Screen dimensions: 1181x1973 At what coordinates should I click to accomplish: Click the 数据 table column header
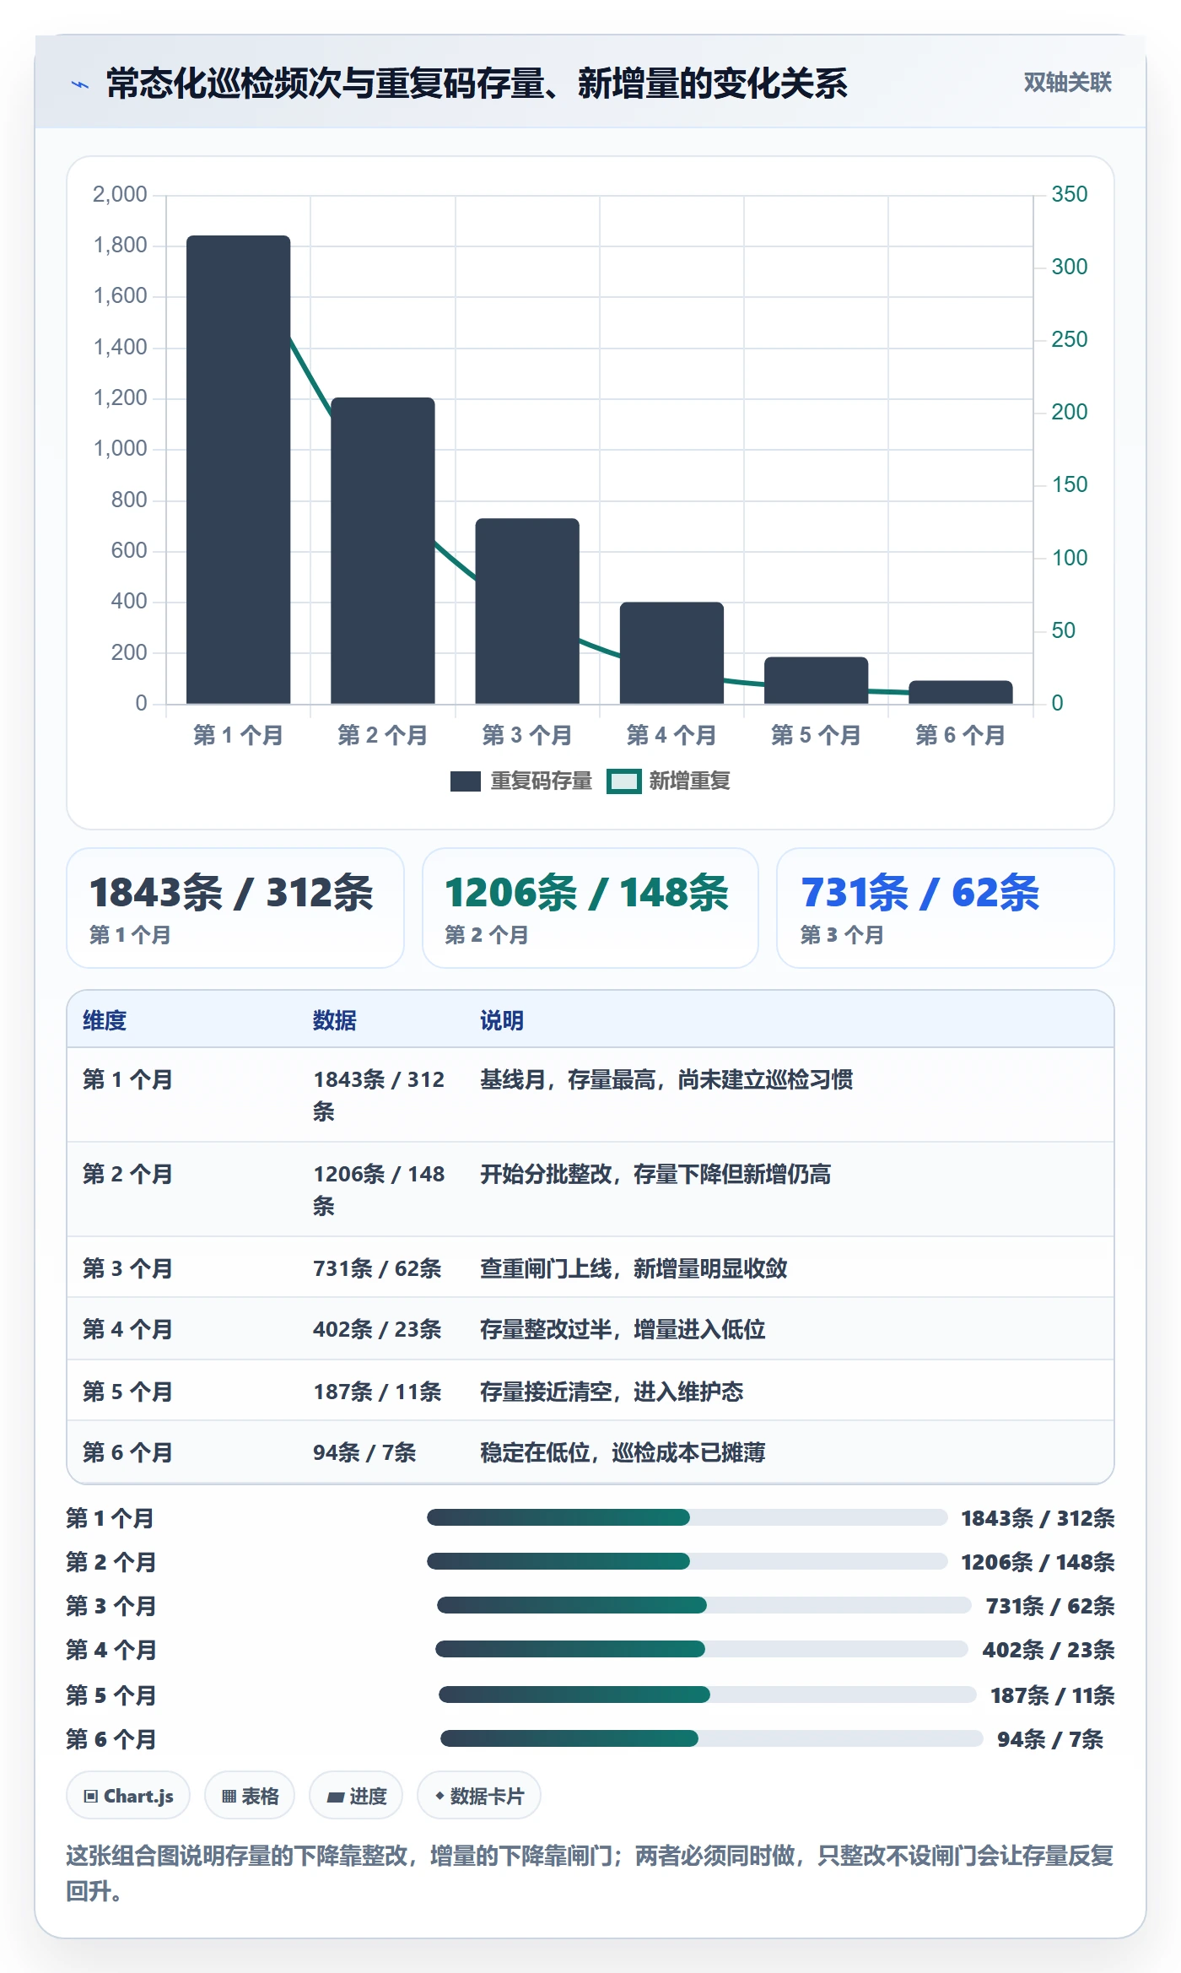335,1020
